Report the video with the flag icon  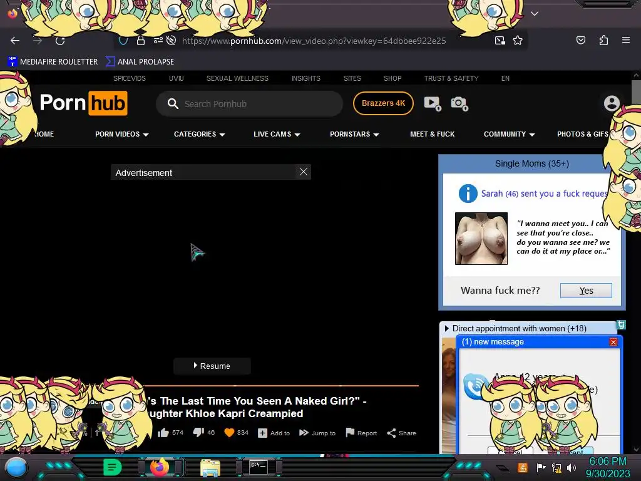350,433
